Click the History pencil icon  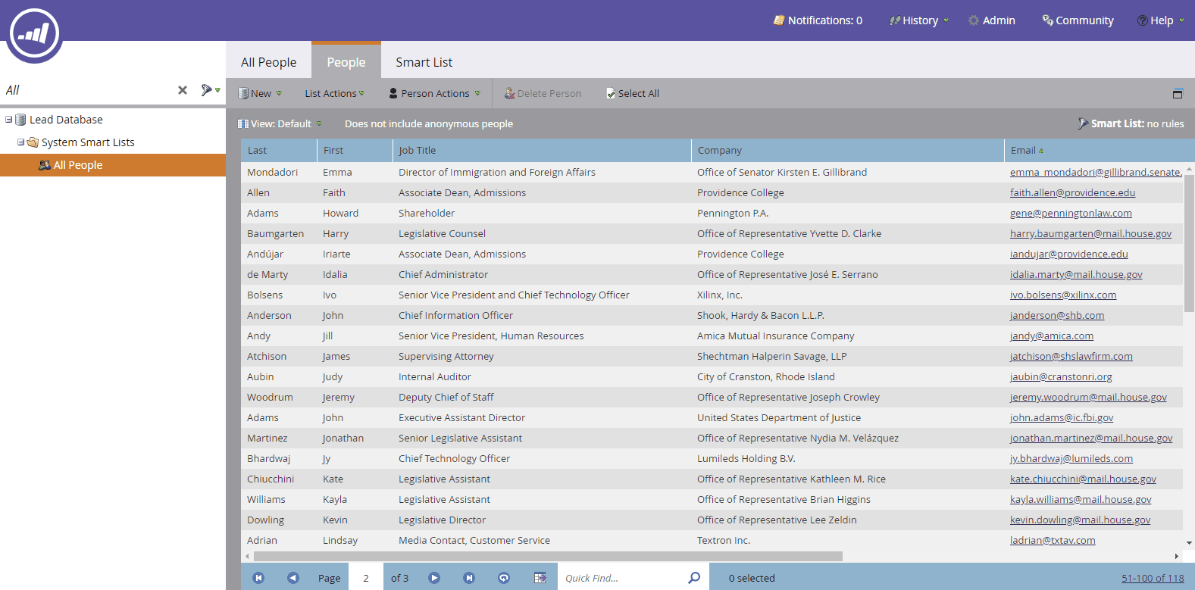click(x=894, y=20)
